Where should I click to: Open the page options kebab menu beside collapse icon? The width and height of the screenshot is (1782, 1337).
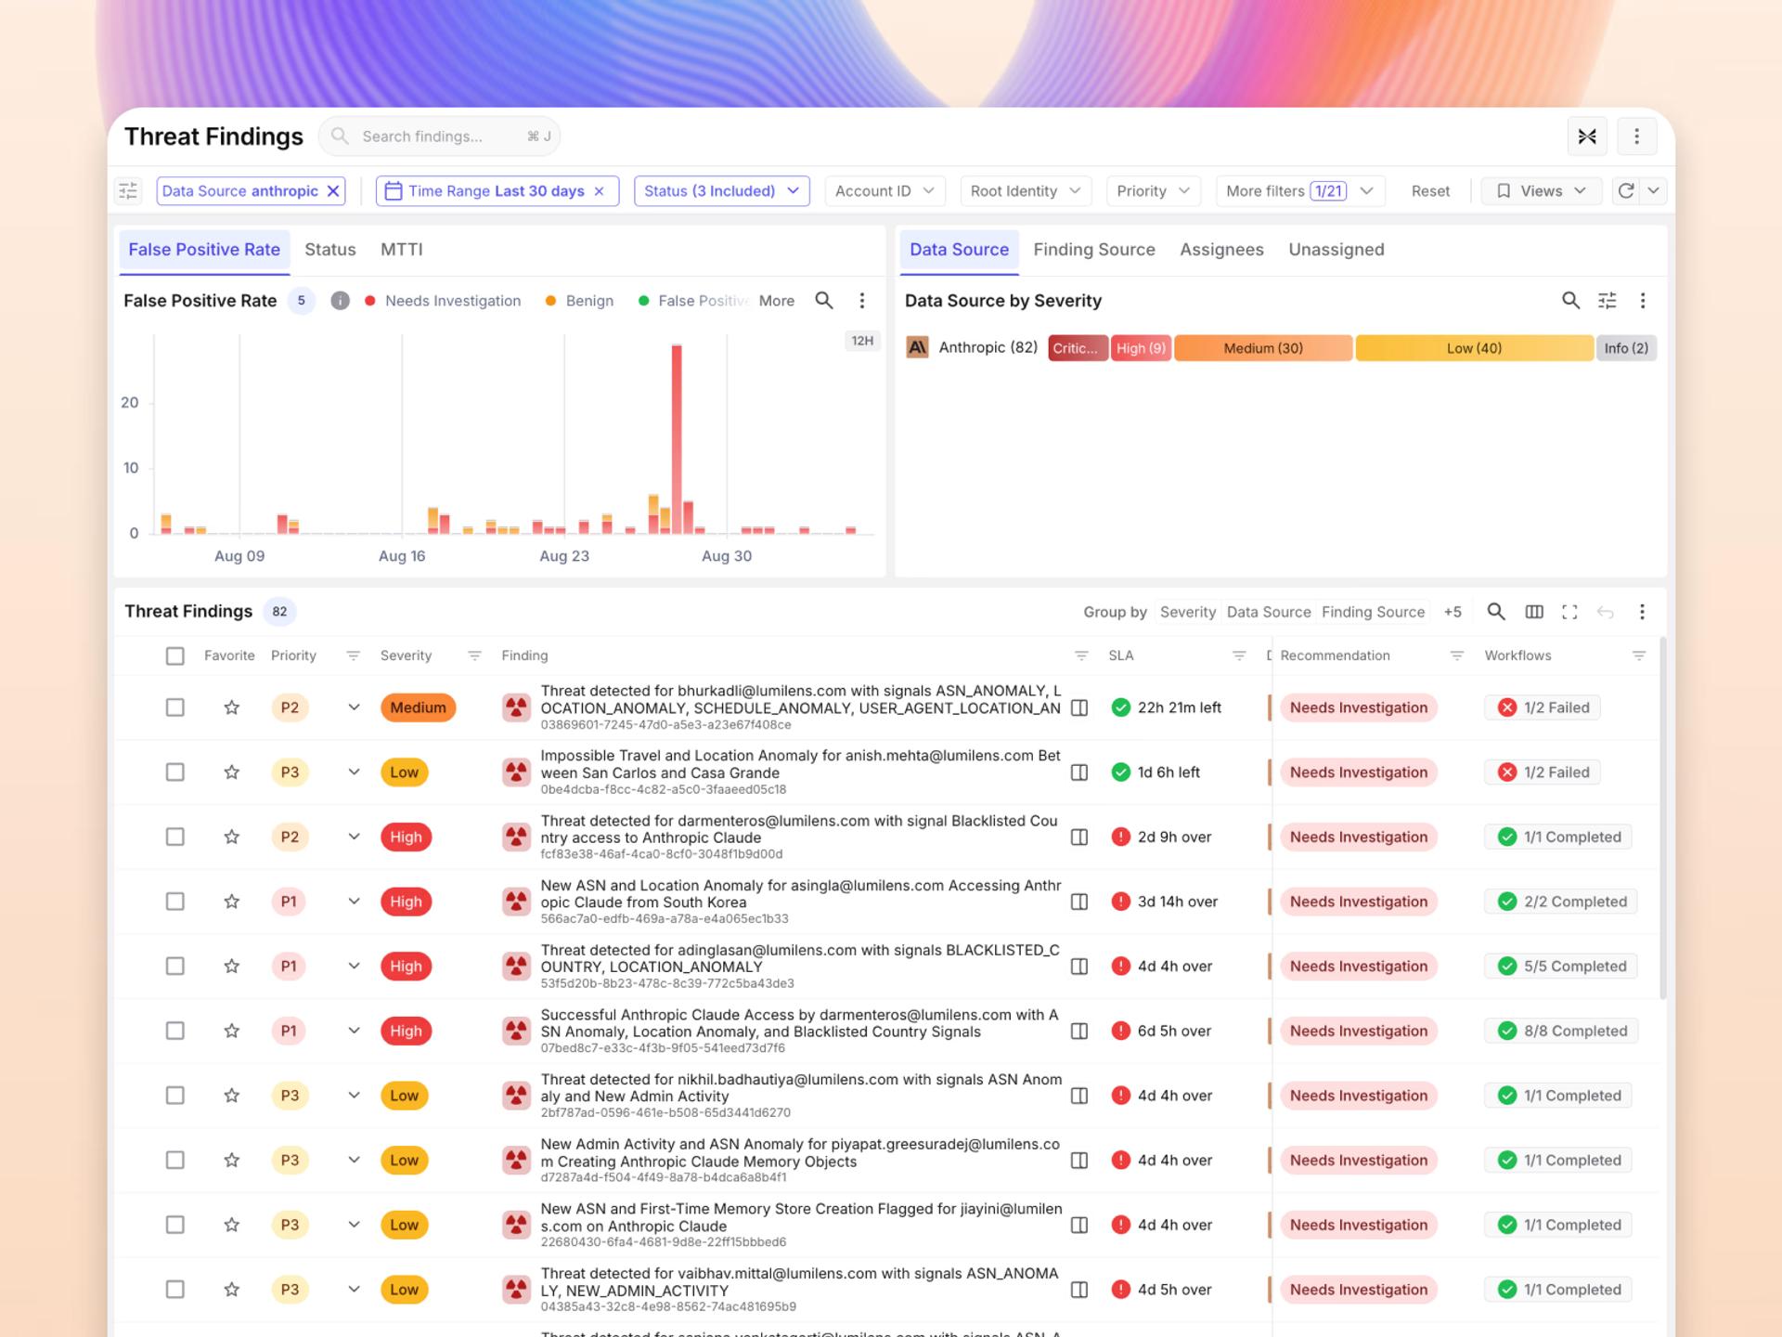[x=1636, y=136]
